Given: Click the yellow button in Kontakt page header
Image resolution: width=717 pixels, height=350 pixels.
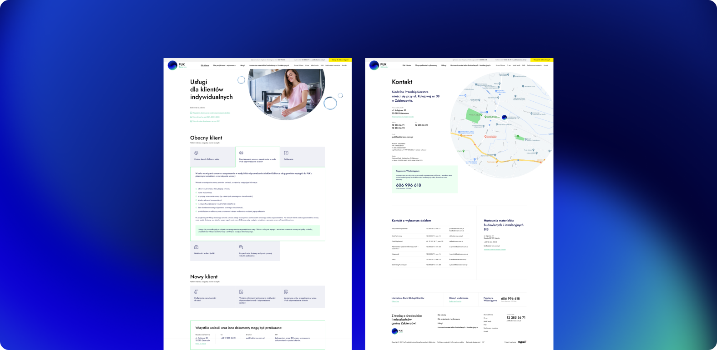Looking at the screenshot, I should [x=542, y=59].
